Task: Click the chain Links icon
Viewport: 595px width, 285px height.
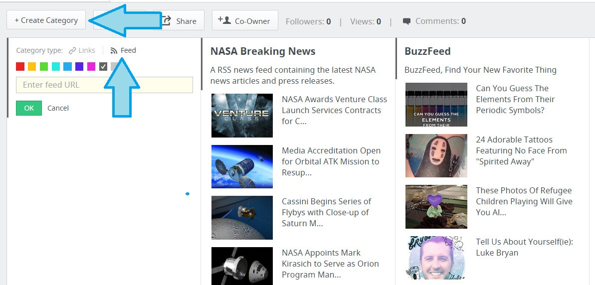Action: pos(72,50)
